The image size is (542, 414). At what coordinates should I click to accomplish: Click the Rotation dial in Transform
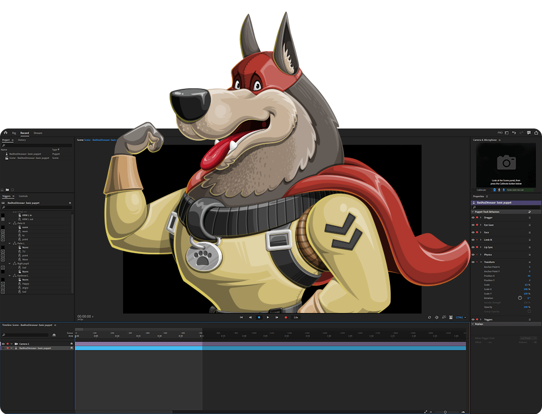[x=520, y=298]
